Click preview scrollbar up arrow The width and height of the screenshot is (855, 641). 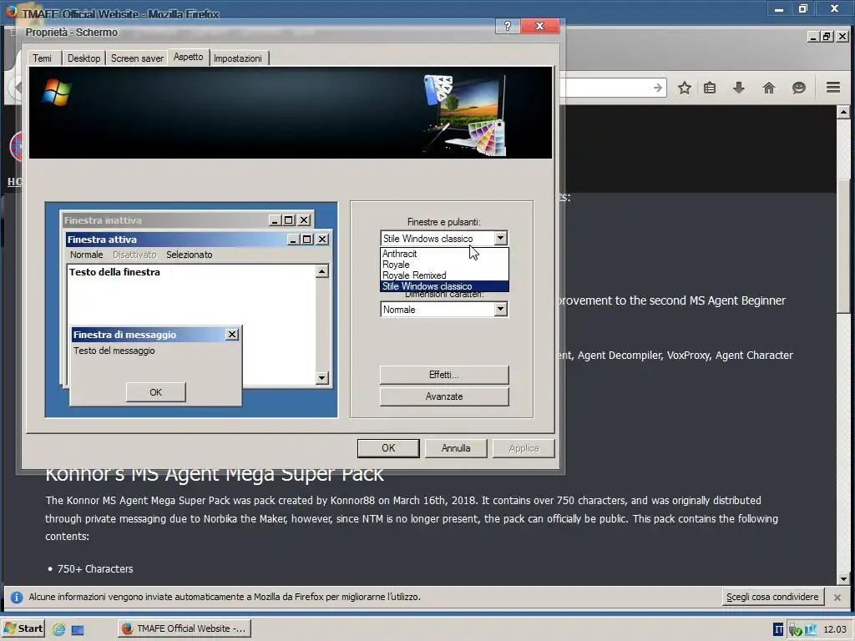pos(321,271)
